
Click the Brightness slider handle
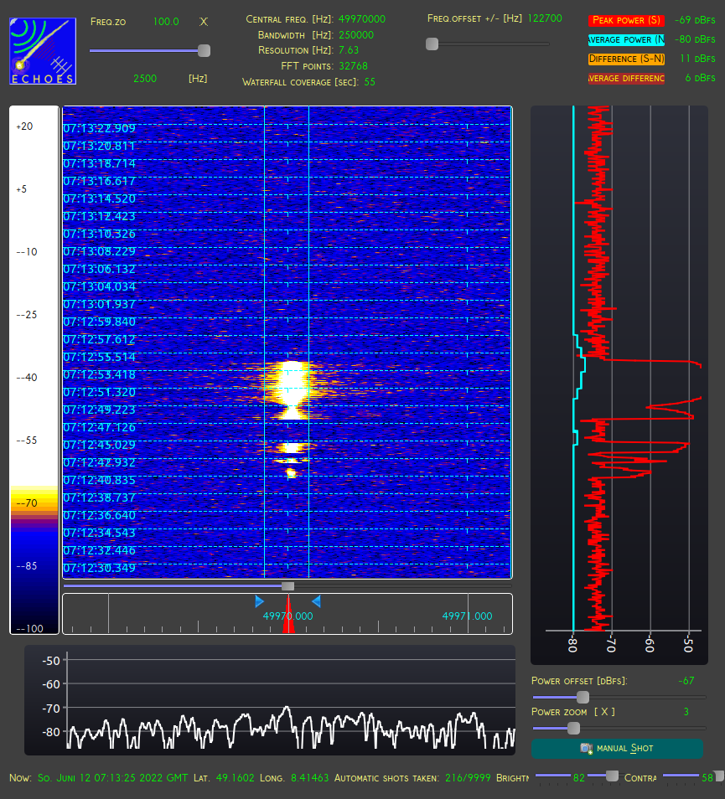[x=612, y=776]
